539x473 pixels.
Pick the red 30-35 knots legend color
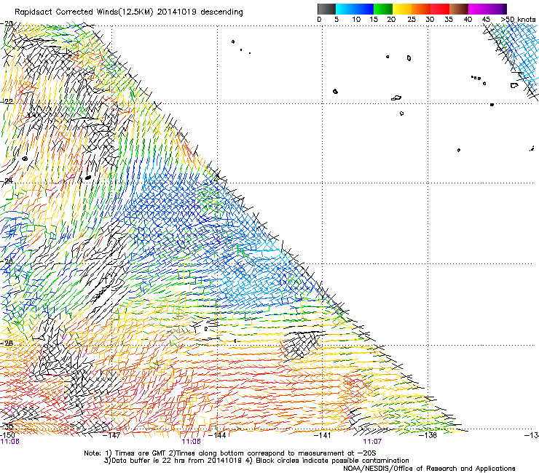pyautogui.click(x=440, y=9)
